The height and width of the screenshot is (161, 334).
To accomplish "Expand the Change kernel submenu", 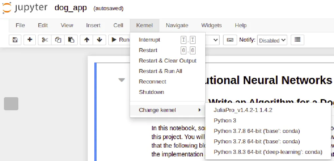I will 168,110.
